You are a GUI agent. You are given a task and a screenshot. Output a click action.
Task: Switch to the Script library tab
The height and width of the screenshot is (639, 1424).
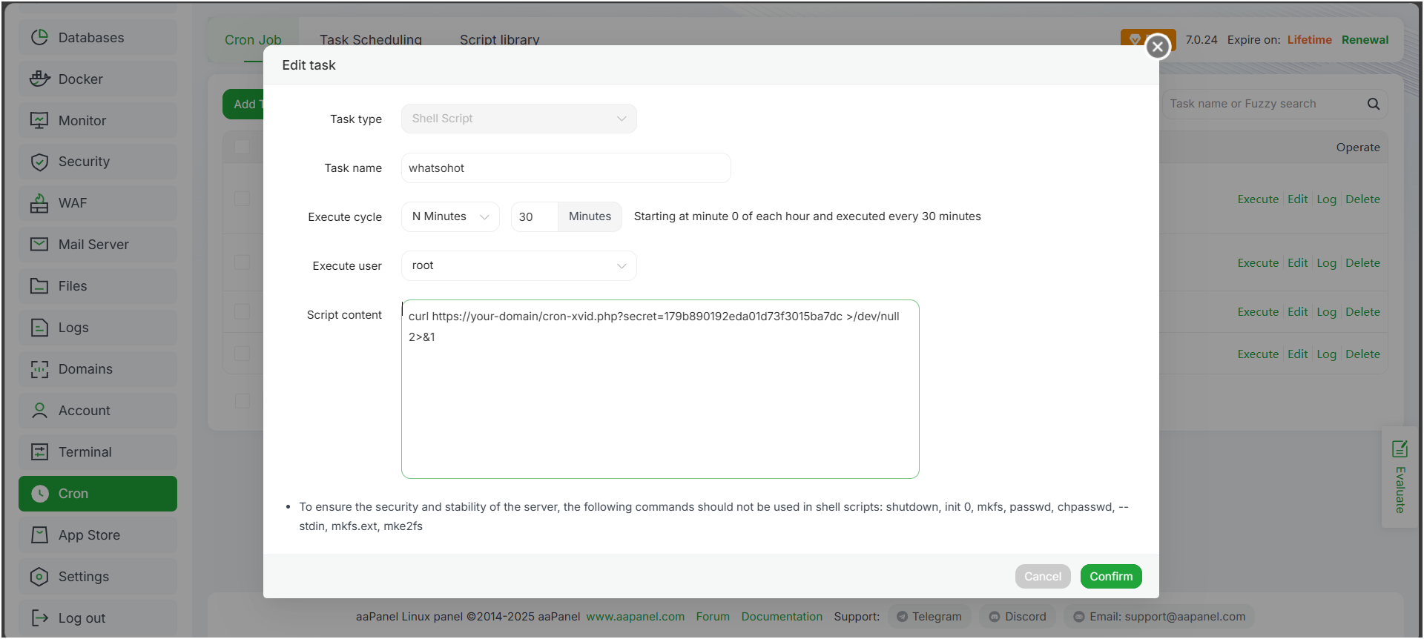coord(499,40)
